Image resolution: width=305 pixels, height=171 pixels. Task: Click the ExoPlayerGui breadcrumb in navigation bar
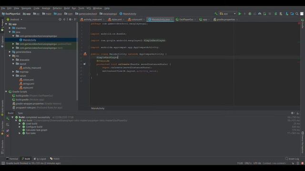(x=11, y=14)
